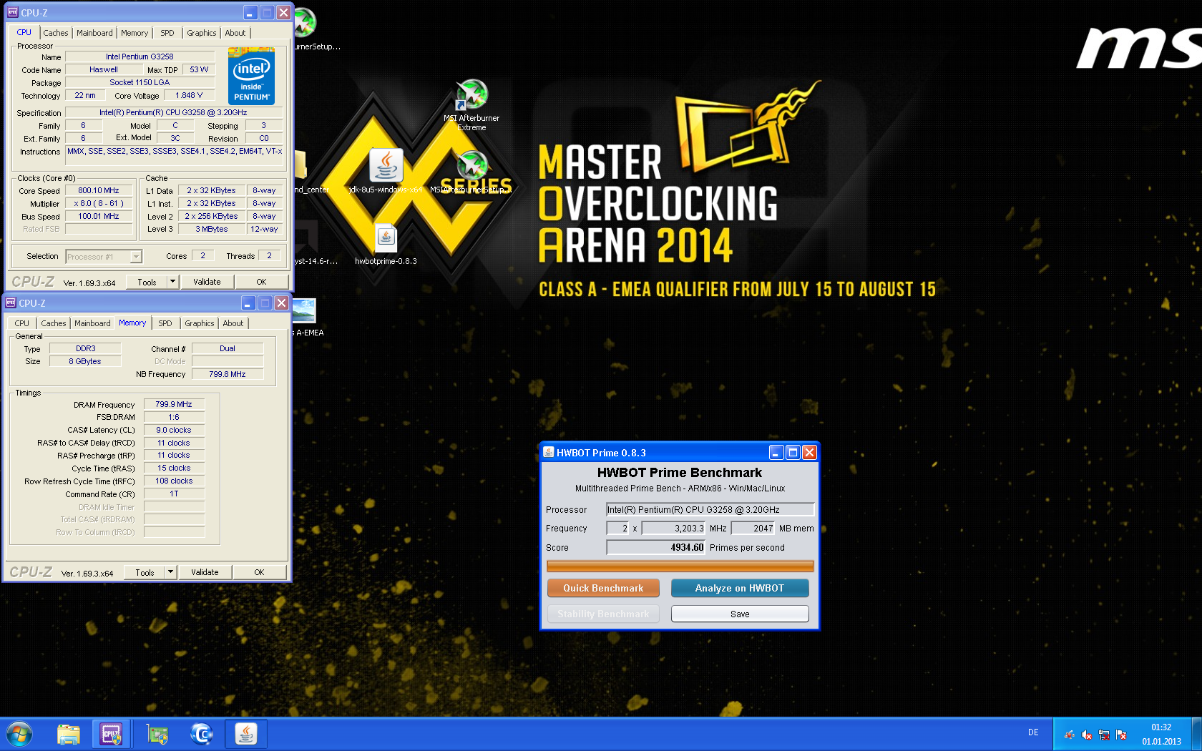
Task: Click Analyze on HWBOT button
Action: [740, 588]
